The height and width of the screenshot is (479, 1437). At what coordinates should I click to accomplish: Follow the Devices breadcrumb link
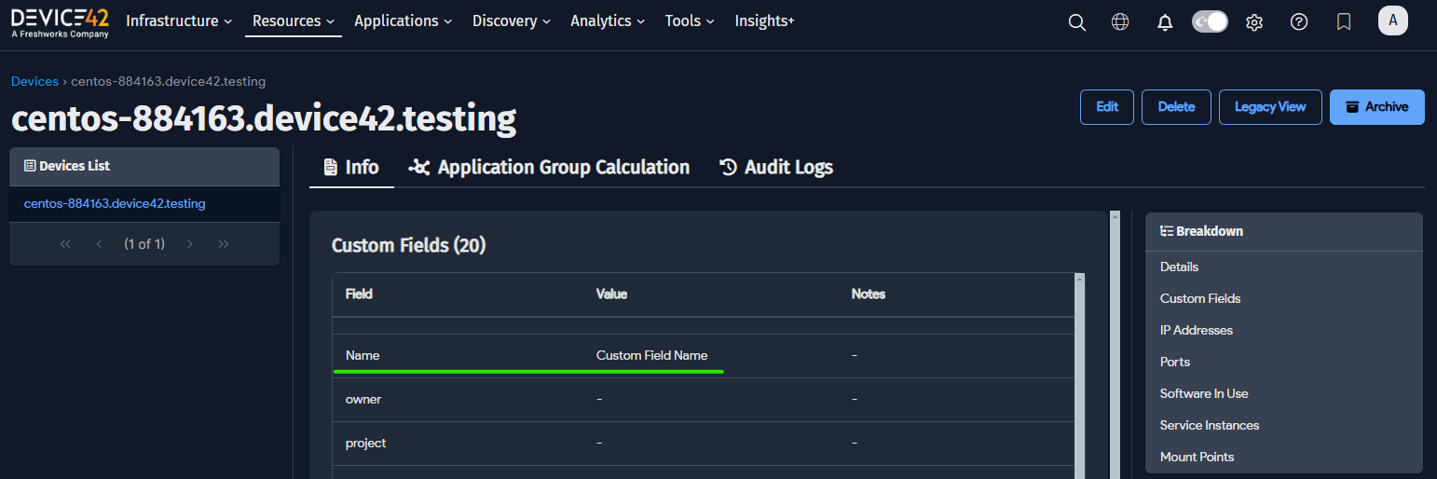click(x=34, y=81)
